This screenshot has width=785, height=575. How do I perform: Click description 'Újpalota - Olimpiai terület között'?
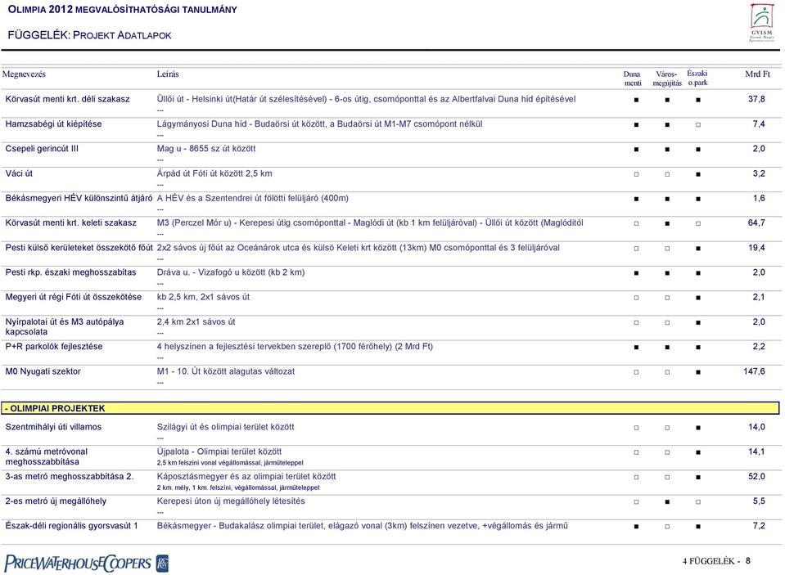point(219,451)
